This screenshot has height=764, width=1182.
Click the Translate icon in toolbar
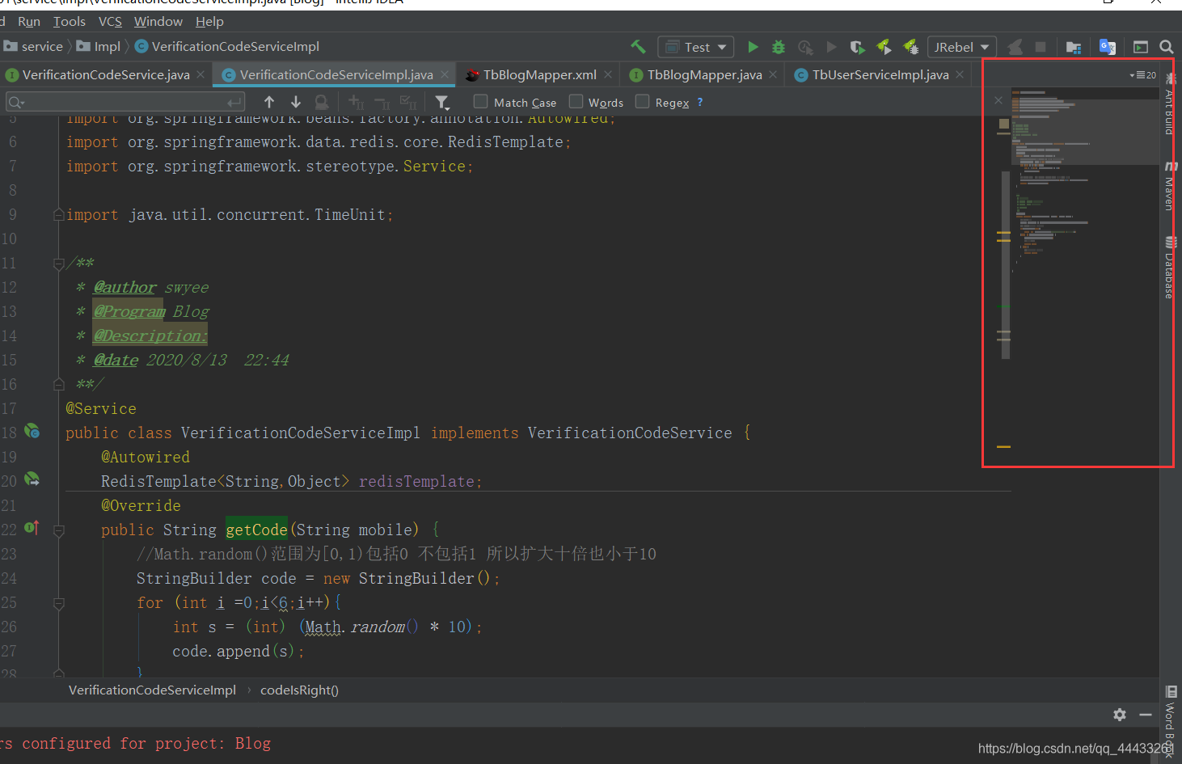point(1108,47)
